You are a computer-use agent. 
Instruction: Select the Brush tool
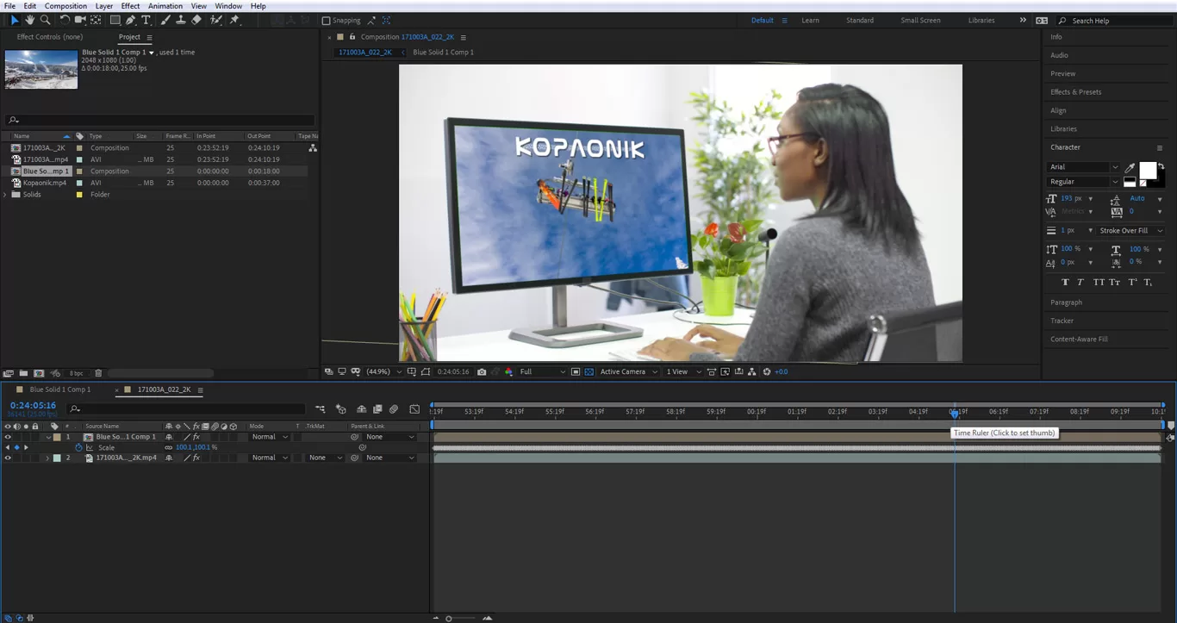(164, 20)
